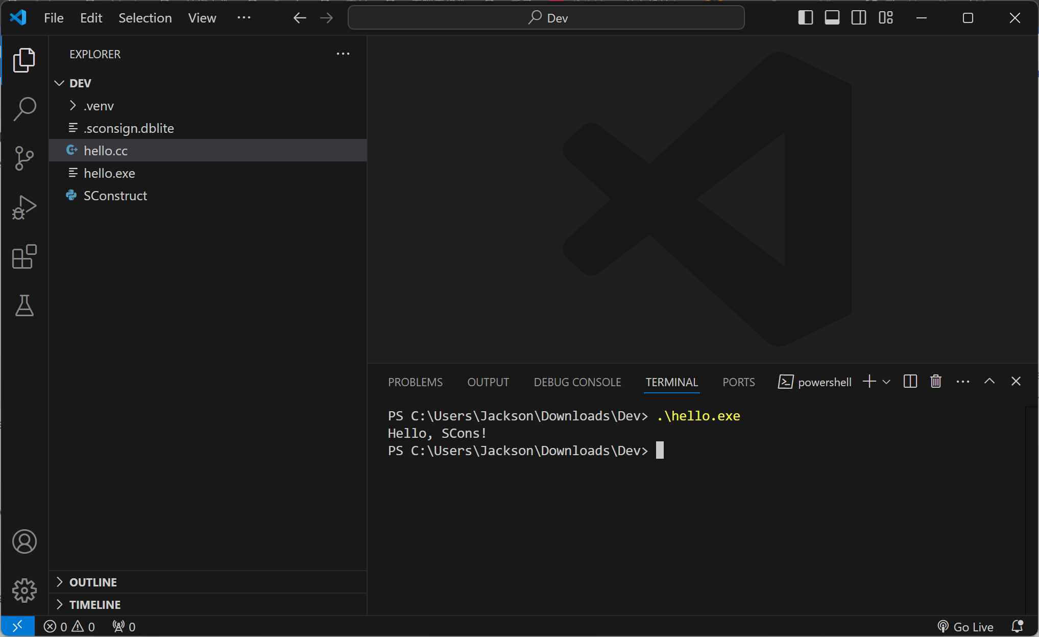The image size is (1039, 637).
Task: Click the Dev command center search box
Action: pos(546,18)
